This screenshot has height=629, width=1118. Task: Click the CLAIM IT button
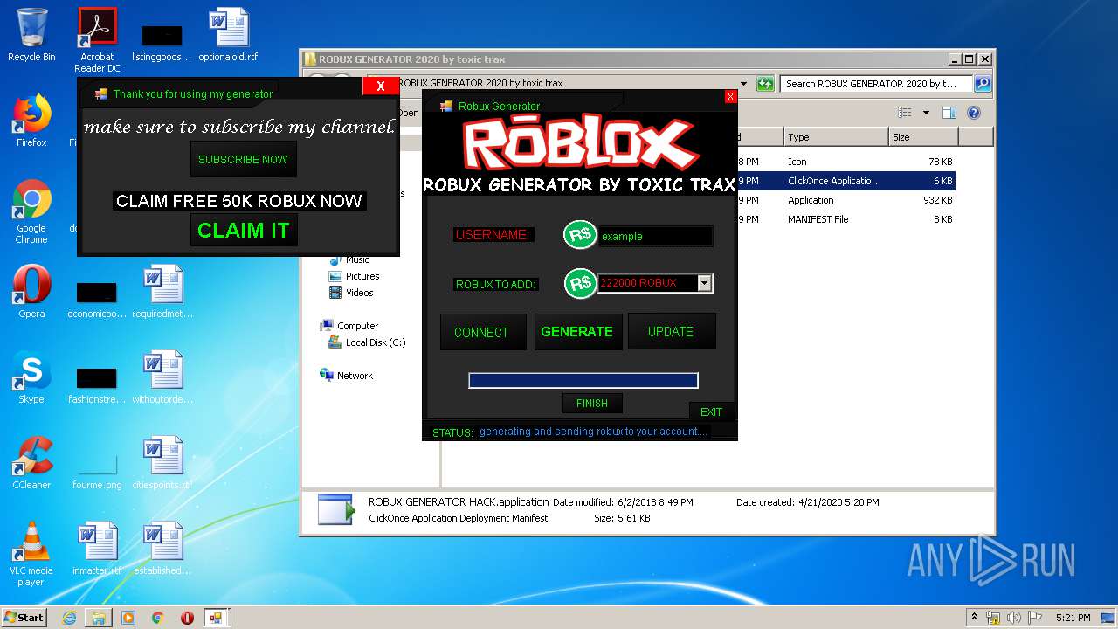coord(243,231)
